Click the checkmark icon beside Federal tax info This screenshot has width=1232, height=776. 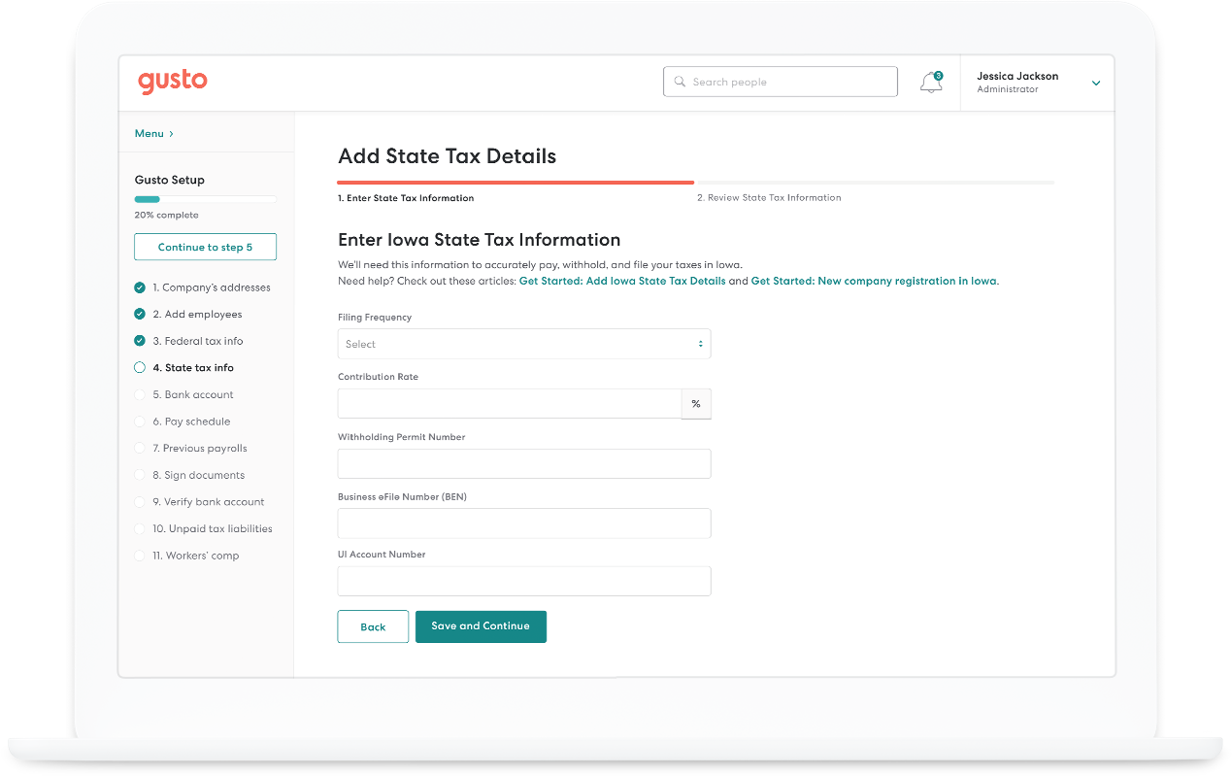[x=140, y=341]
